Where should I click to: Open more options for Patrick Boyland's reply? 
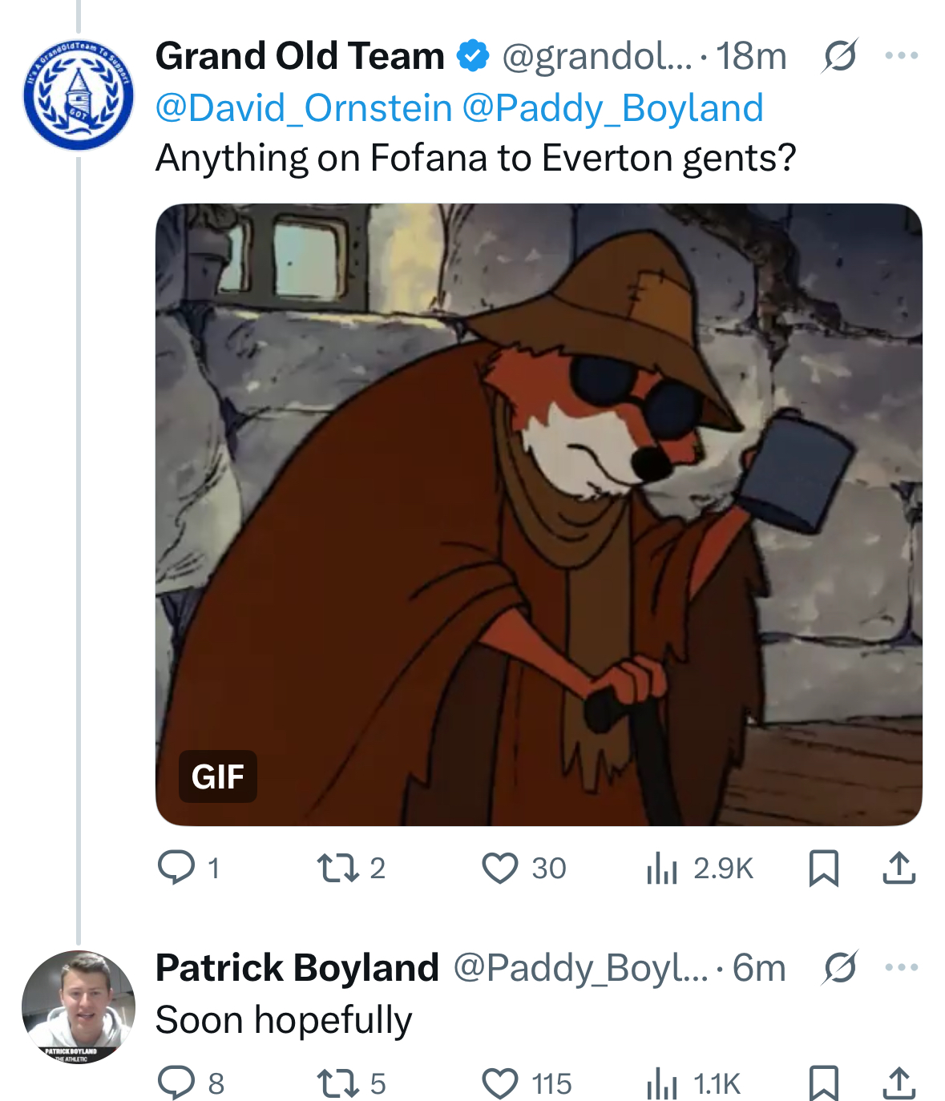click(x=902, y=967)
